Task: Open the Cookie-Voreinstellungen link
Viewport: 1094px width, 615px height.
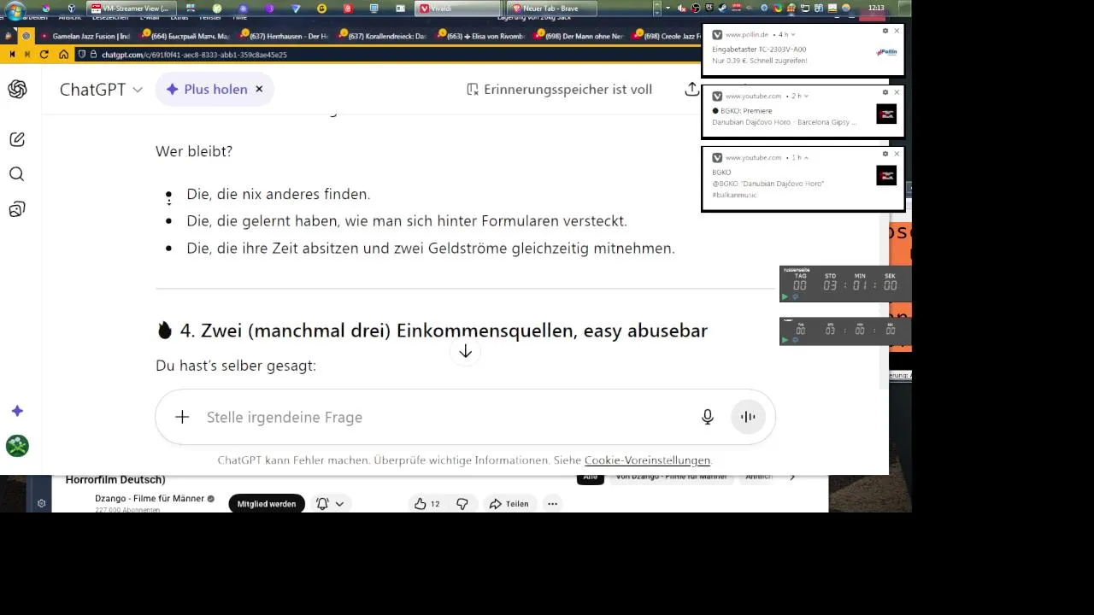Action: point(647,460)
